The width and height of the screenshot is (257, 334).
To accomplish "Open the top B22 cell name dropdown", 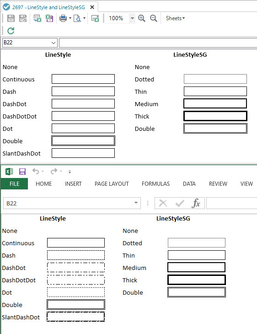I will [54, 43].
